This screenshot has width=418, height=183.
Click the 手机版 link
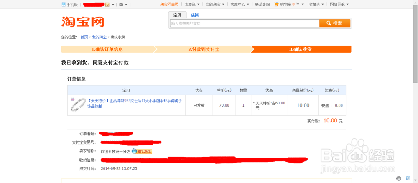point(72,5)
